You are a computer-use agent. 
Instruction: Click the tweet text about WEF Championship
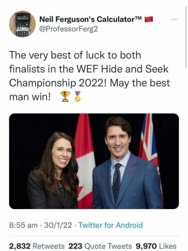[x=90, y=76]
